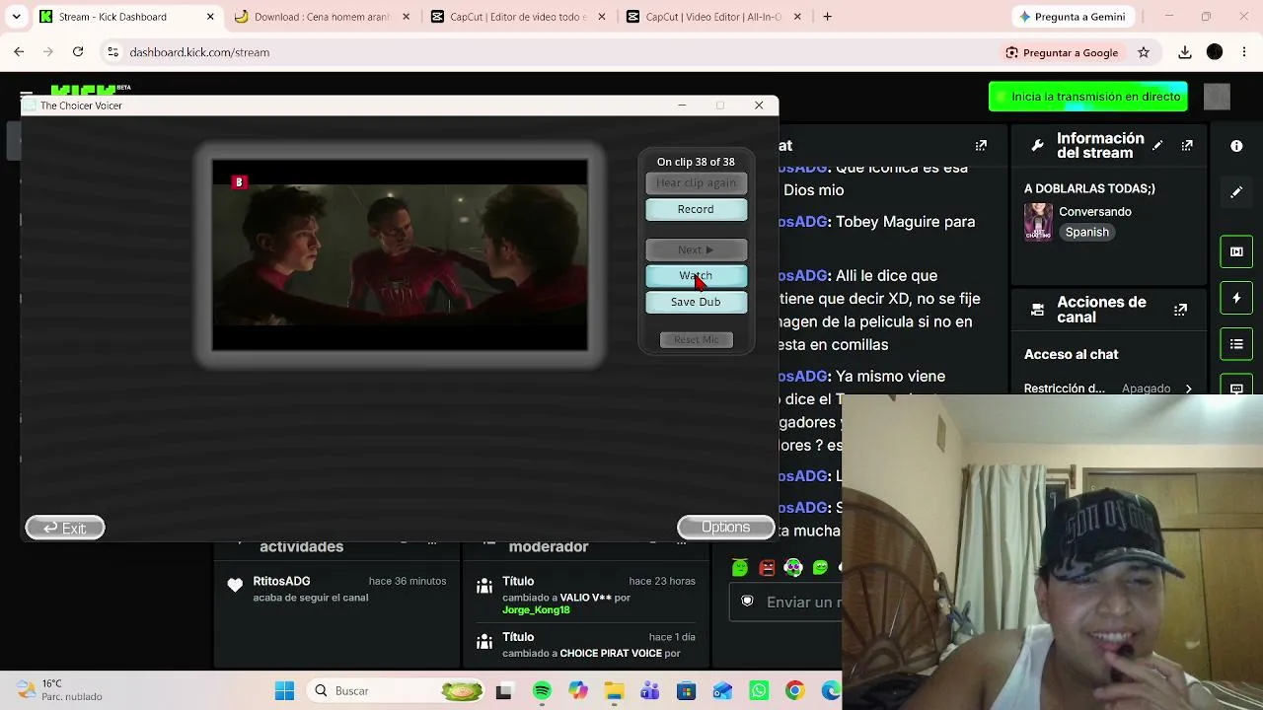
Task: Open a new browser tab
Action: pos(828,17)
